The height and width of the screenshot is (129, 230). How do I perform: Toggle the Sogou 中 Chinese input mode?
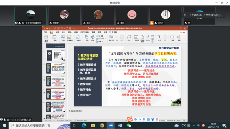[135, 120]
